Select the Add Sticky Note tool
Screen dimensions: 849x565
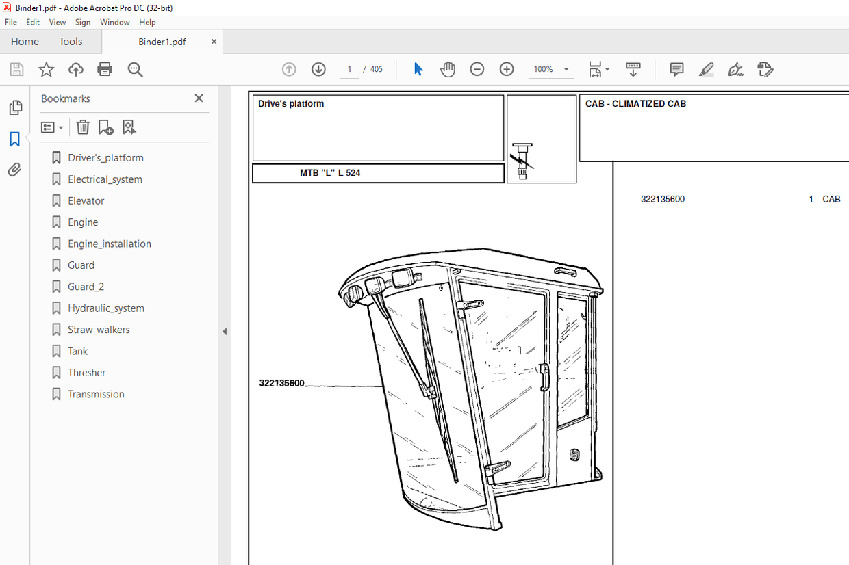(x=676, y=69)
